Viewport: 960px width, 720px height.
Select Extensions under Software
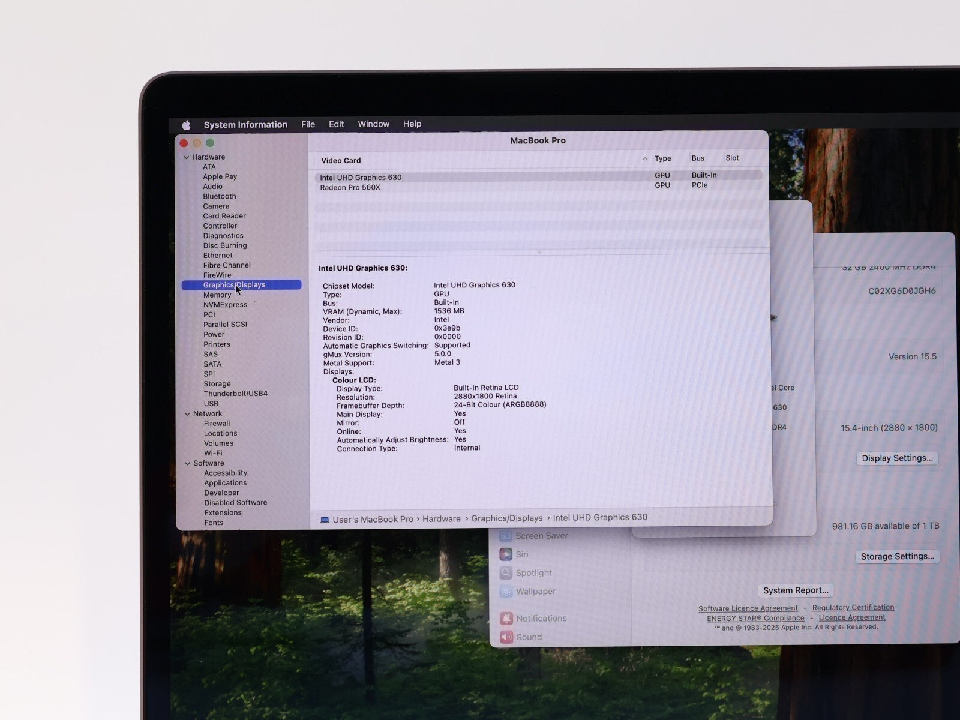(x=223, y=513)
